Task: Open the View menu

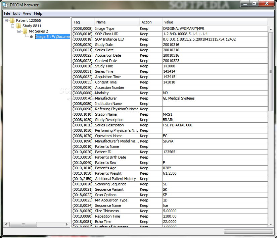Action: pyautogui.click(x=27, y=13)
